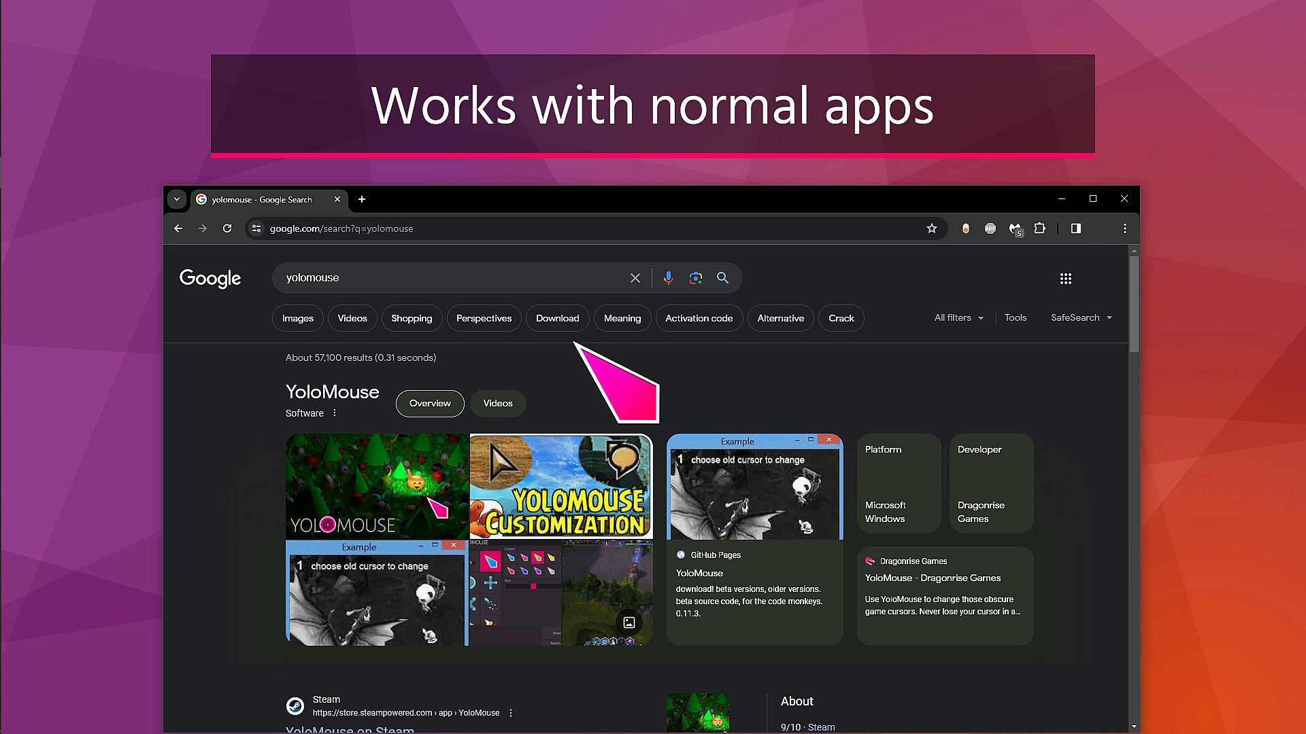Reload the page
This screenshot has height=734, width=1306.
coord(227,228)
